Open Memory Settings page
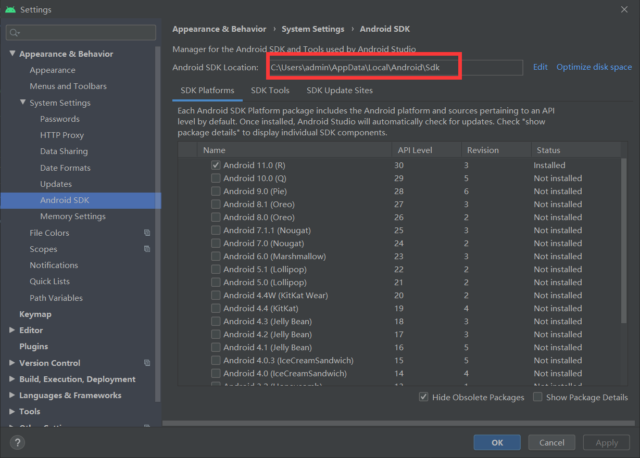The height and width of the screenshot is (458, 640). click(73, 216)
